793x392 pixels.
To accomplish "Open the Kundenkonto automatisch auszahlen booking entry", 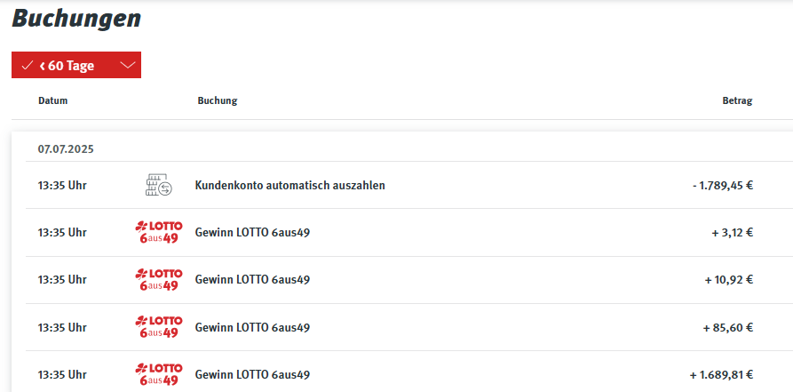I will click(x=289, y=186).
